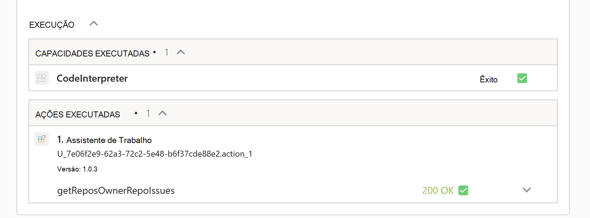Click the count beside CAPACIDADES EXECUTADAS
Image resolution: width=590 pixels, height=218 pixels.
tap(166, 53)
